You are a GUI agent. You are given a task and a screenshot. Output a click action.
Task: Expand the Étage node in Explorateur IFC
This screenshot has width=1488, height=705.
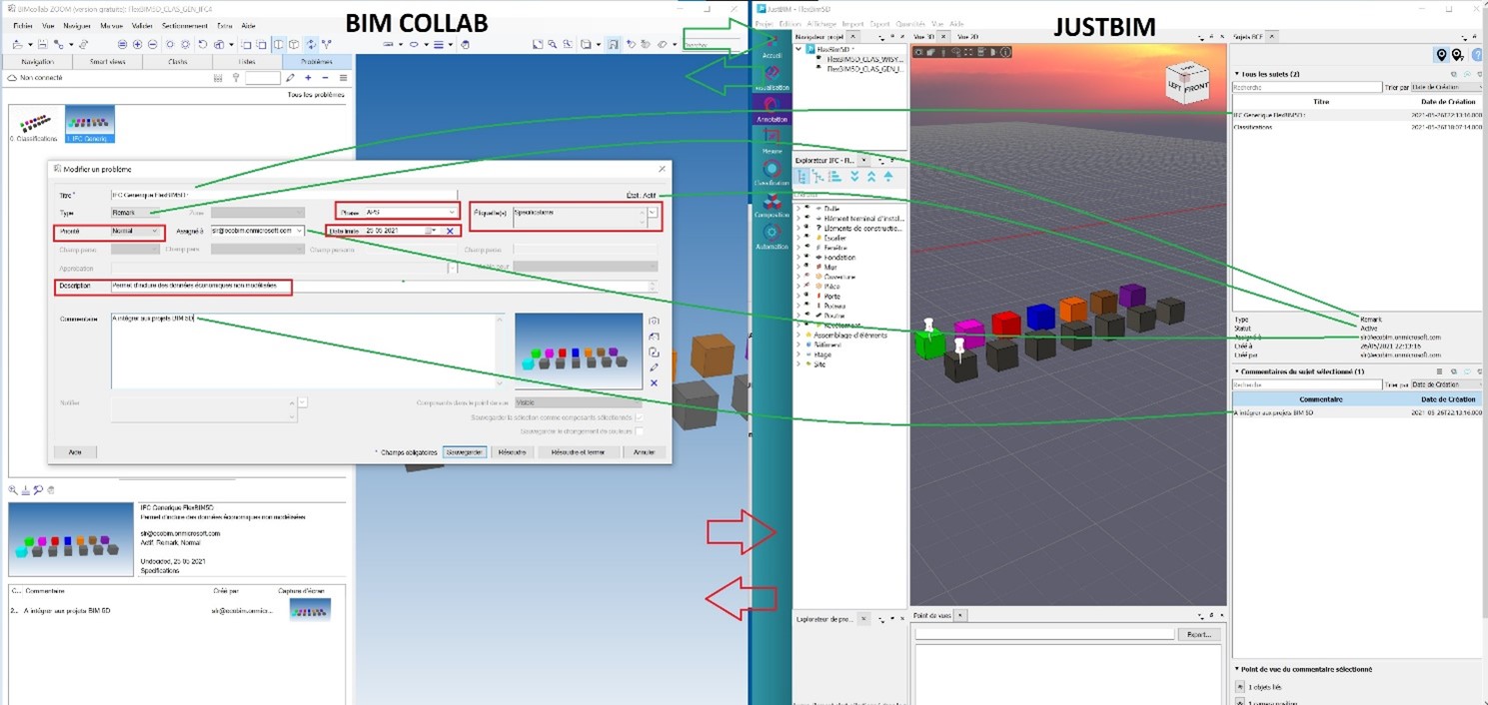(x=797, y=354)
